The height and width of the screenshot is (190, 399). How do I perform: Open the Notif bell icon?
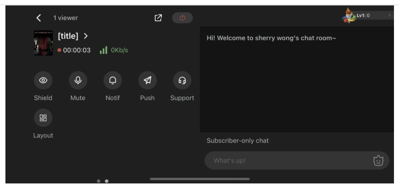(113, 80)
